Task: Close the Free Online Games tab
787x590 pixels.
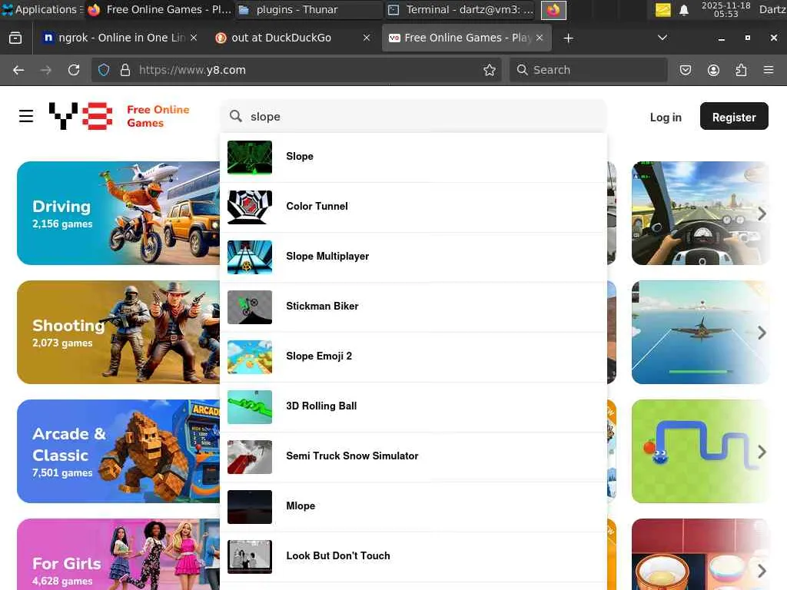Action: (540, 38)
